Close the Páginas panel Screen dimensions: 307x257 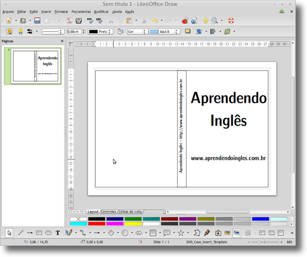pyautogui.click(x=62, y=41)
